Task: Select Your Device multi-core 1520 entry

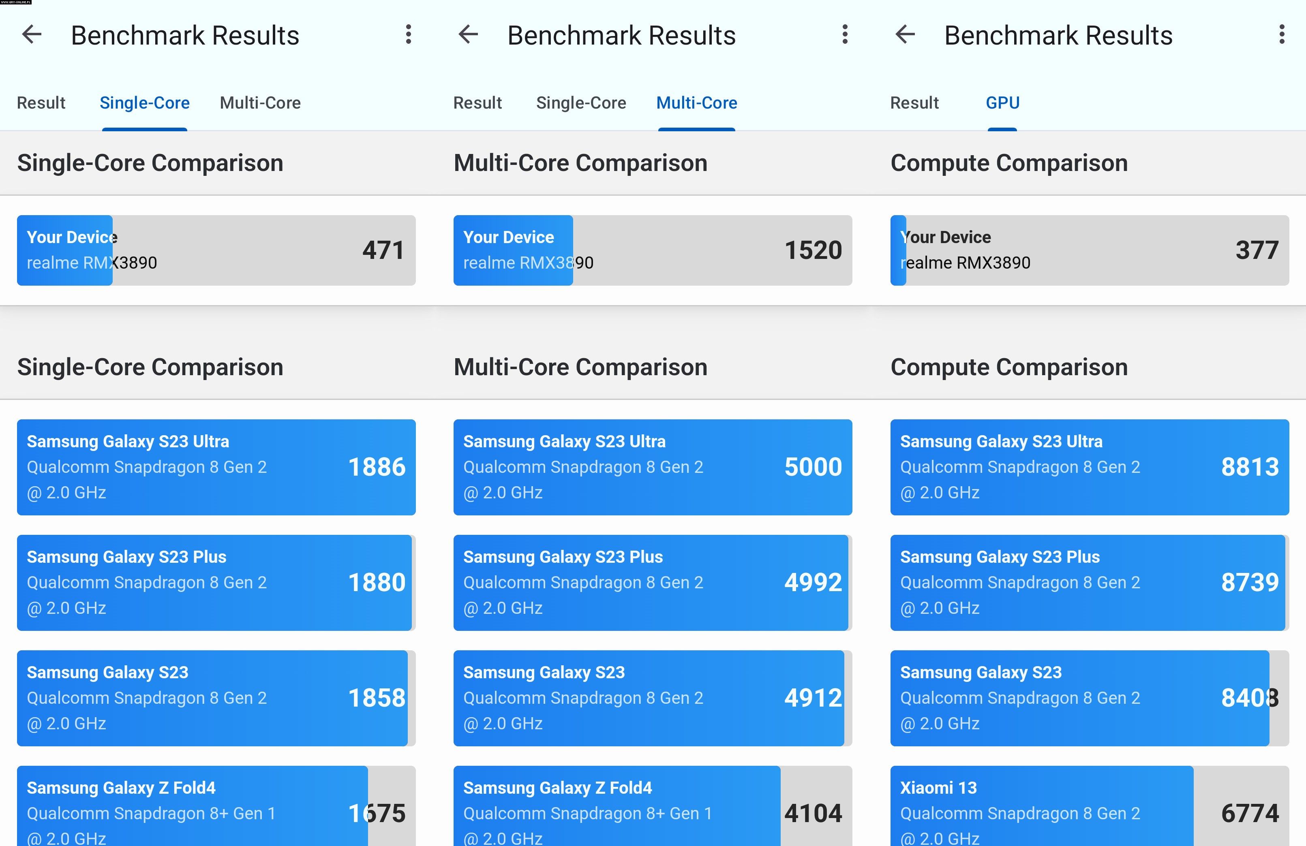Action: tap(653, 250)
